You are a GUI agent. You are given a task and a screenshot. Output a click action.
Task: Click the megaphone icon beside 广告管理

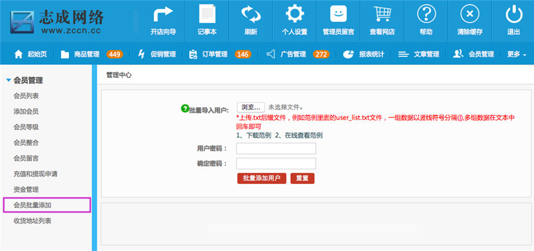(271, 54)
